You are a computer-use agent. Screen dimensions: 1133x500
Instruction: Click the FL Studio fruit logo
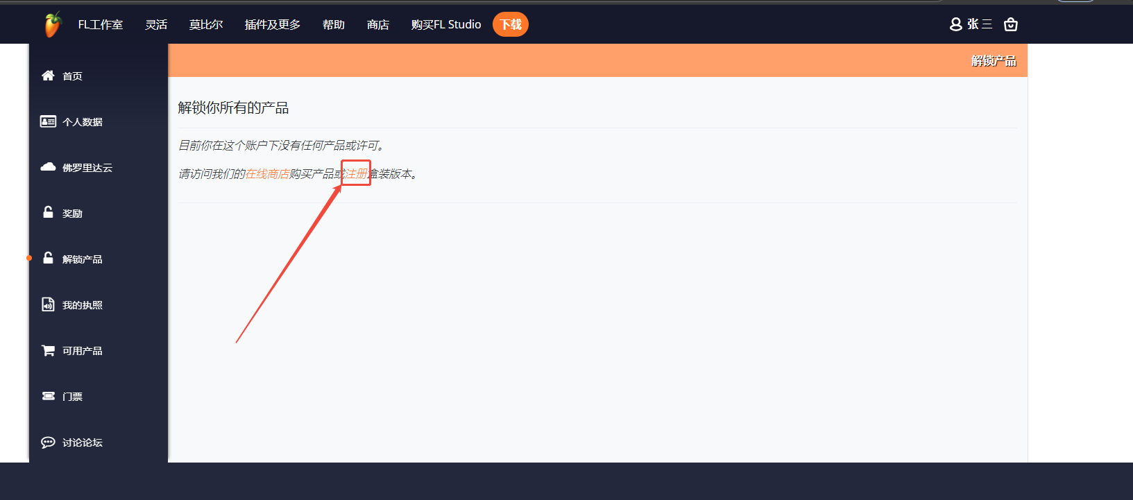click(53, 25)
